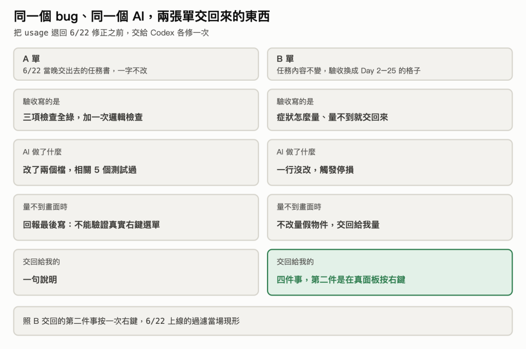
Task: Click "AI 做了什麼" label above "一行沒改"
Action: [296, 152]
